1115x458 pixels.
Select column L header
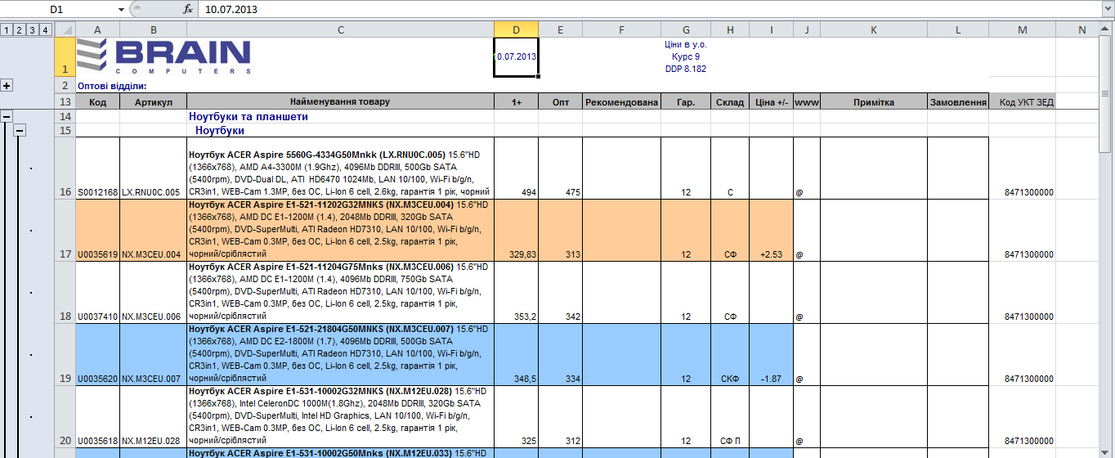958,30
